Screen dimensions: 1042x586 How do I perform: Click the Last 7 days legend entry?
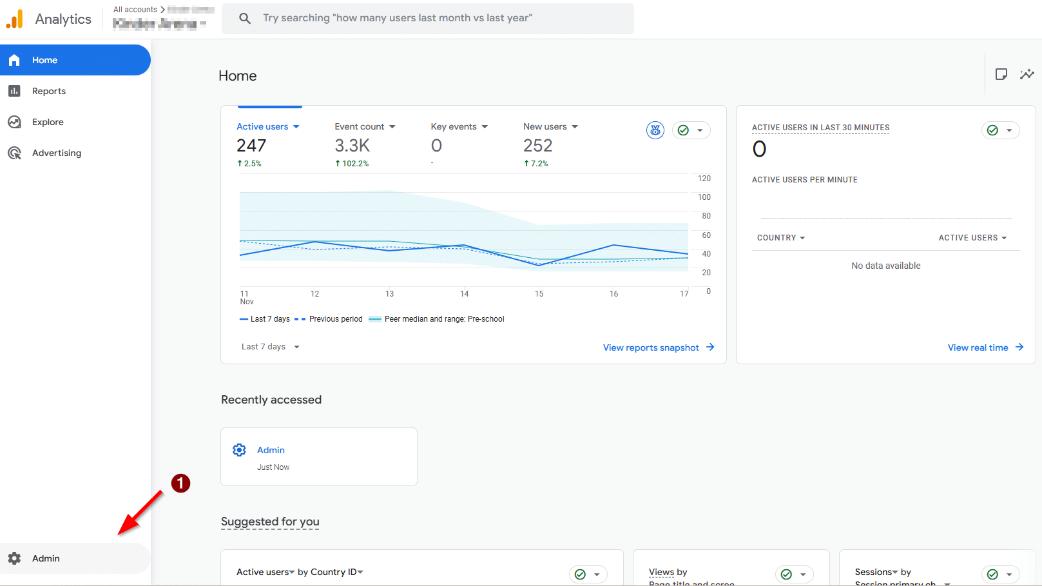265,319
